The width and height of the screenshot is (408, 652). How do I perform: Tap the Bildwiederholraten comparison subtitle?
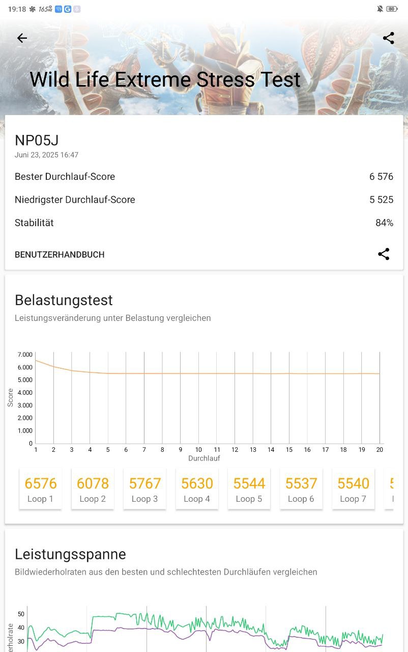click(x=166, y=572)
